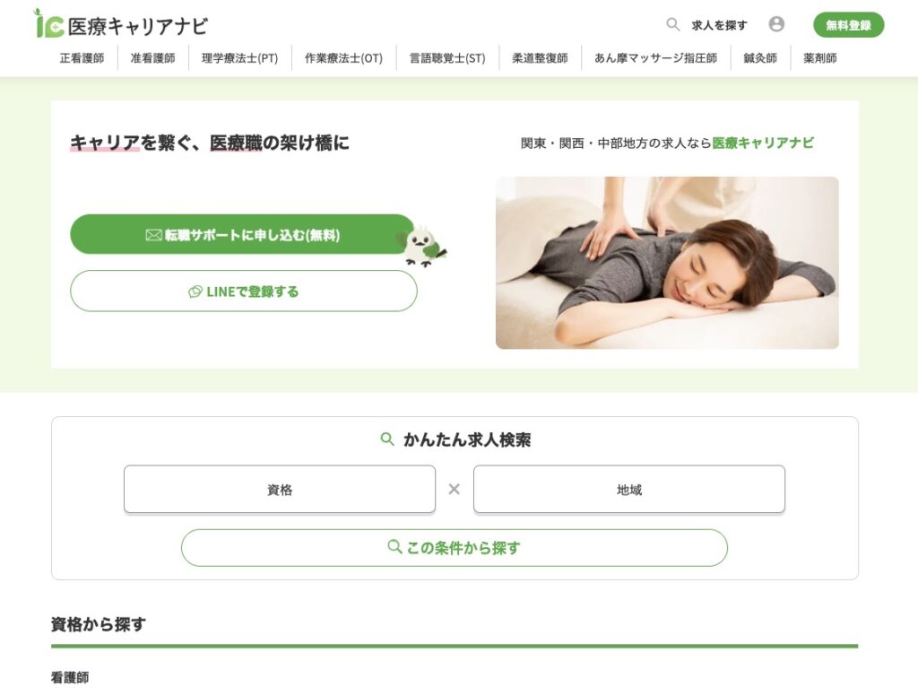
Task: Open the 求人を探す link
Action: coord(719,25)
